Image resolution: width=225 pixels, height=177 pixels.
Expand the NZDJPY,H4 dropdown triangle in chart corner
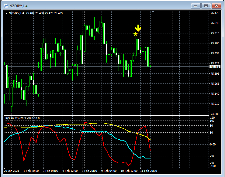[6, 13]
